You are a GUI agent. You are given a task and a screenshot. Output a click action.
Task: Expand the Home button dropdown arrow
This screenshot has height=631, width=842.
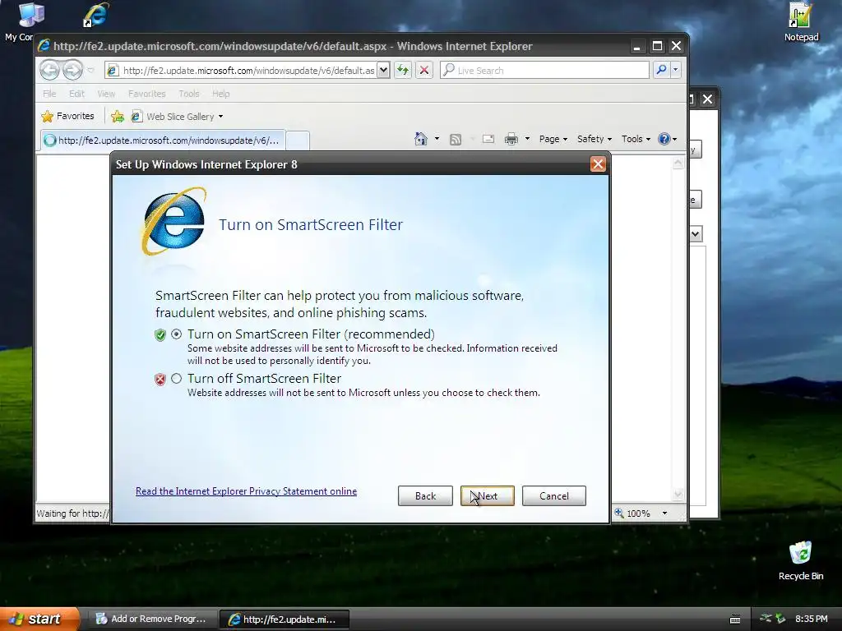[x=437, y=139]
